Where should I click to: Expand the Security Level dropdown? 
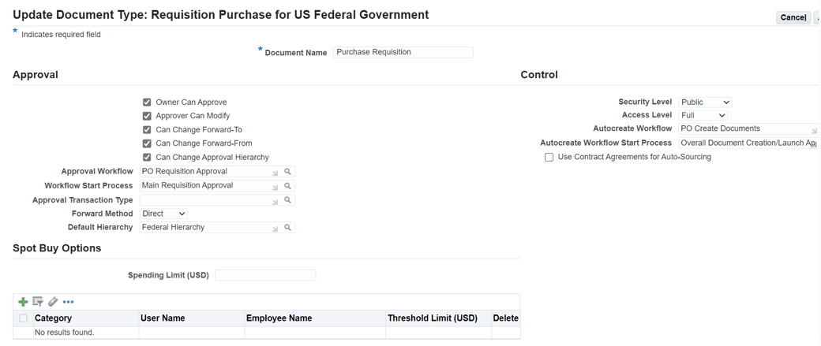point(705,102)
